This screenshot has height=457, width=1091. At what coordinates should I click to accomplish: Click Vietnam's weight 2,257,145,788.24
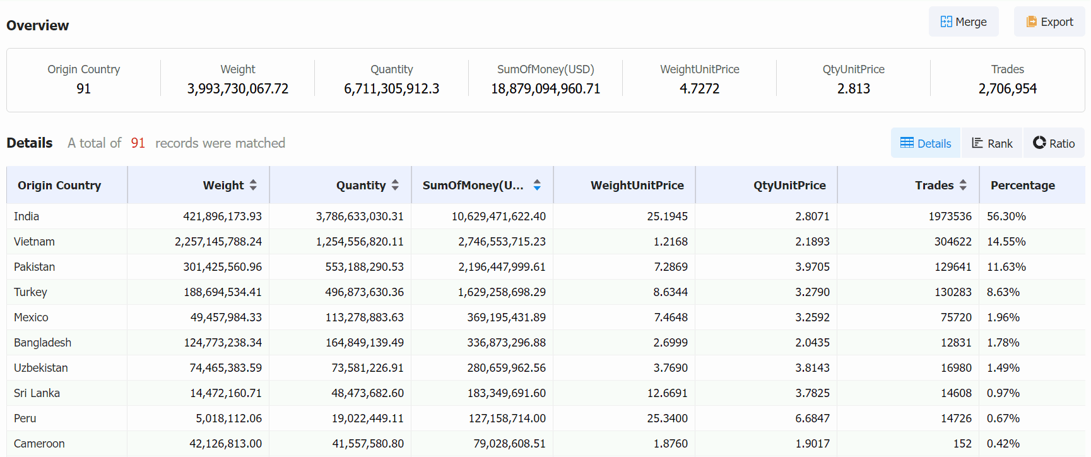point(218,242)
